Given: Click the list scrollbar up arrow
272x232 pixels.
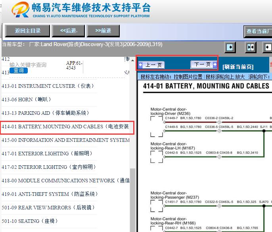Looking at the screenshot, I should pos(133,60).
